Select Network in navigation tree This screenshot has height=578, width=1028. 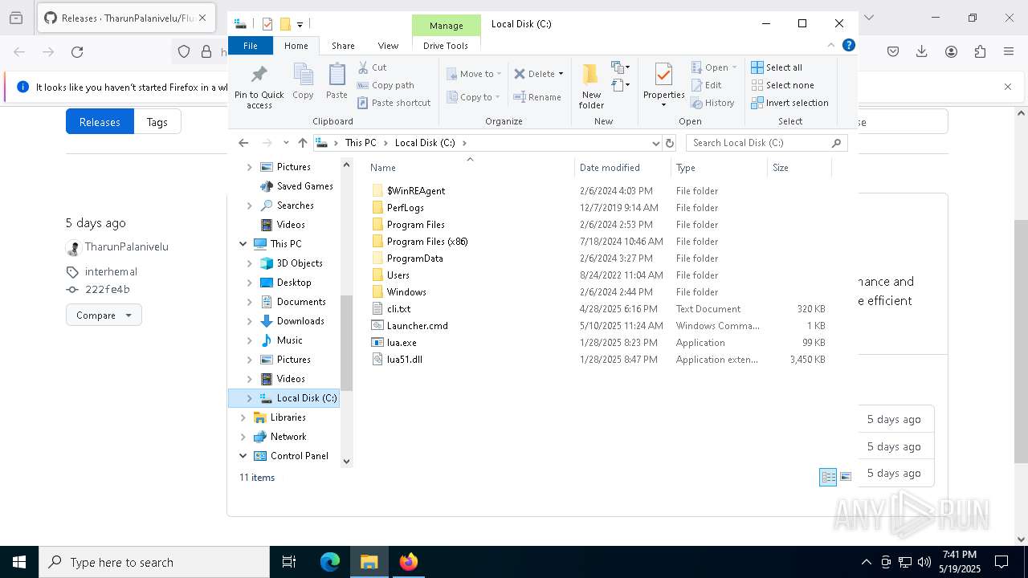pos(288,437)
